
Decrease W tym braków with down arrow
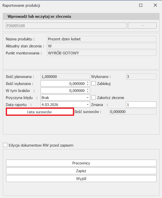(88, 92)
